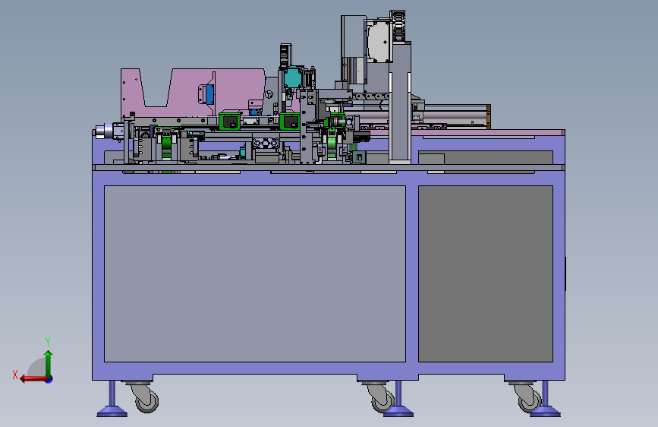This screenshot has width=658, height=427.
Task: Select the large light-gray left cabinet door panel
Action: tap(255, 274)
